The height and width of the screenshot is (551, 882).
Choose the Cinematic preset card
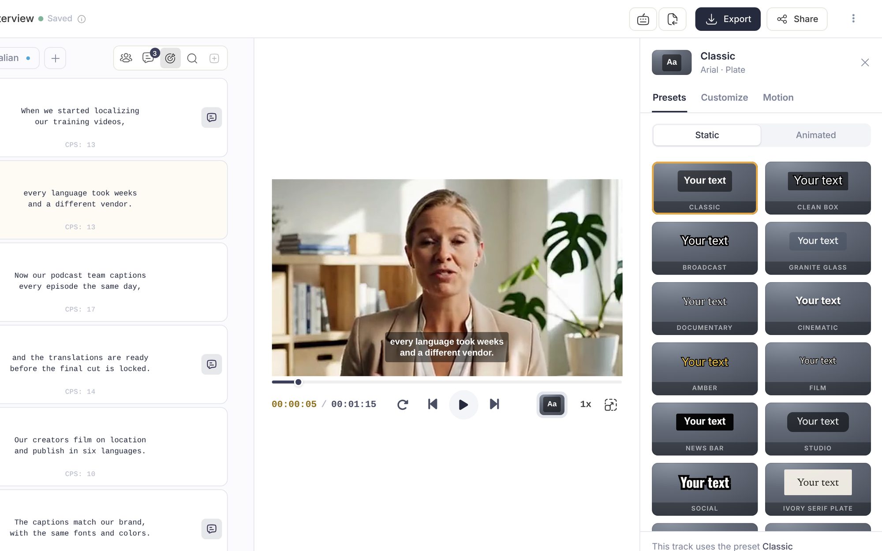point(818,309)
